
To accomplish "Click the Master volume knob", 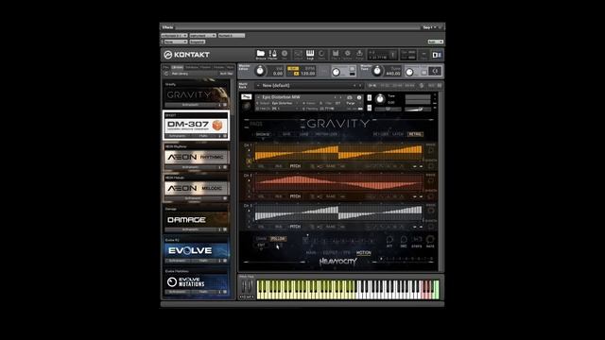I will (x=260, y=71).
